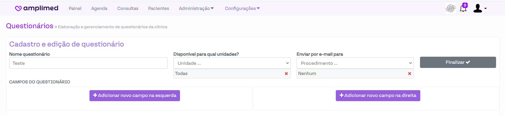Expand the Administração menu
The width and height of the screenshot is (505, 116).
point(196,8)
